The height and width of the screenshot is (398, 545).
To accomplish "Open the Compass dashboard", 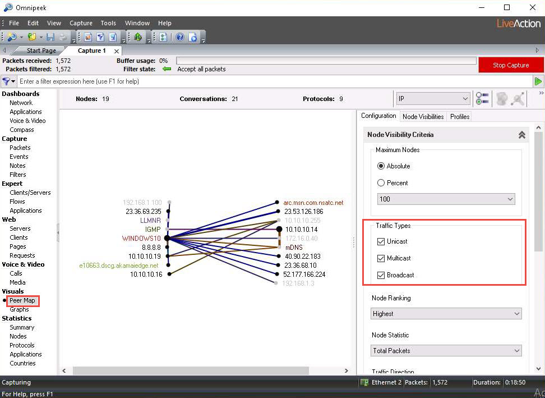I will (x=22, y=130).
